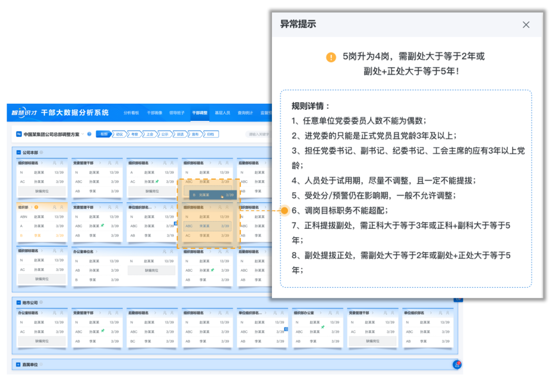Viewport: 553px width, 379px height.
Task: Collapse the 公司本部 section
Action: pos(19,152)
